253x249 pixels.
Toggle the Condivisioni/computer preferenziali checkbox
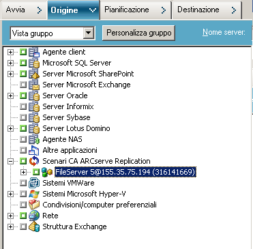coord(23,205)
